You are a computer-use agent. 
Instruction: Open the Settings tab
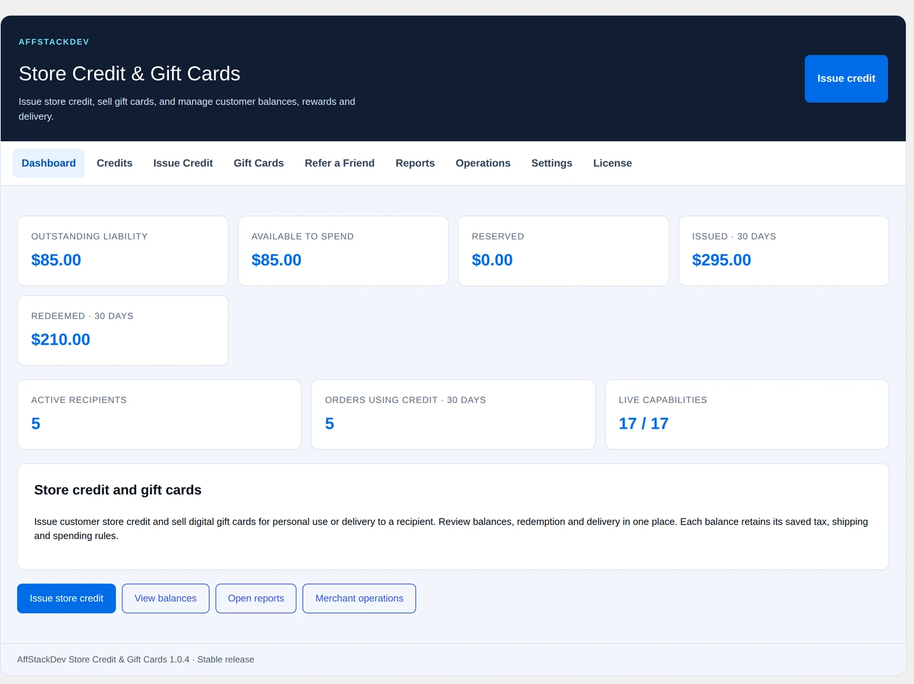tap(552, 163)
